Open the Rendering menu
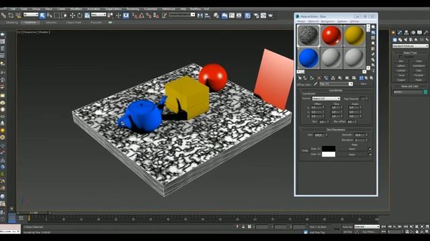430x241 pixels. click(133, 9)
